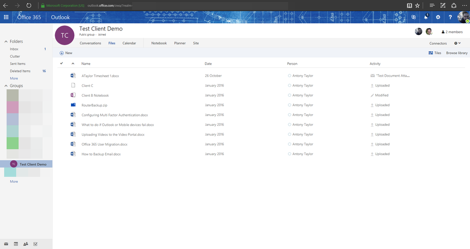
Task: Switch to Tiles view
Action: [435, 53]
